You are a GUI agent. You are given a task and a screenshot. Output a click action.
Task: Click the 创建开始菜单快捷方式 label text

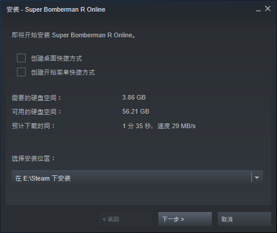(x=63, y=72)
